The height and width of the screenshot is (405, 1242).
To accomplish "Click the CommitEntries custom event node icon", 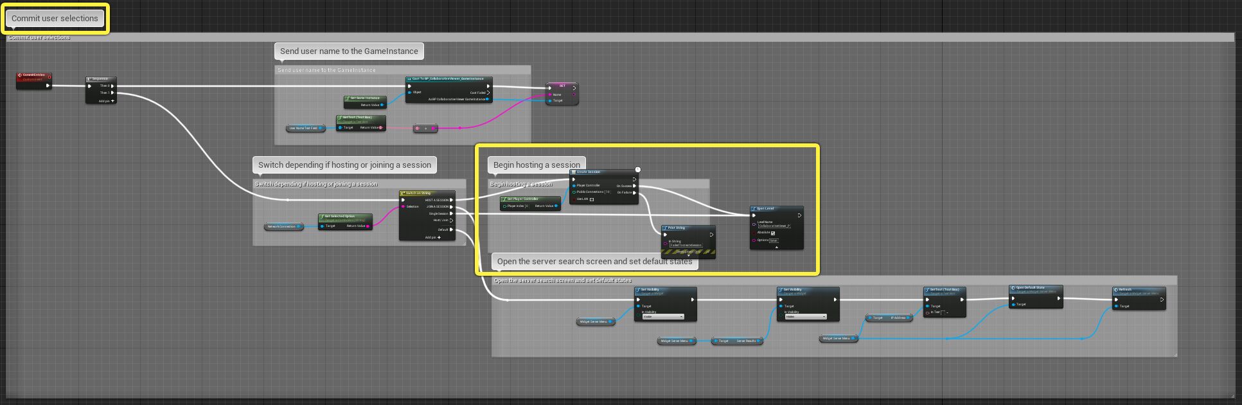I will [x=20, y=75].
